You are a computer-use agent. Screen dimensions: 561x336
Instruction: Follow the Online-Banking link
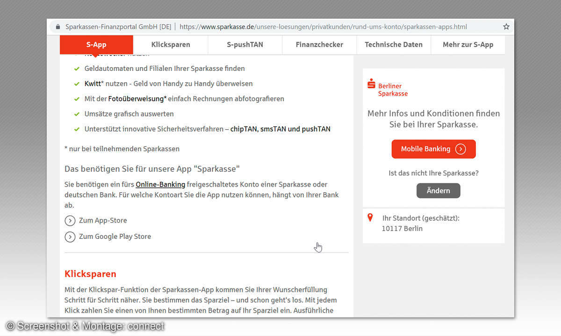pos(160,184)
